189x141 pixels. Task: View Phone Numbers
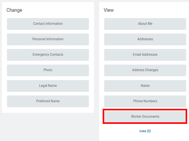click(x=145, y=101)
